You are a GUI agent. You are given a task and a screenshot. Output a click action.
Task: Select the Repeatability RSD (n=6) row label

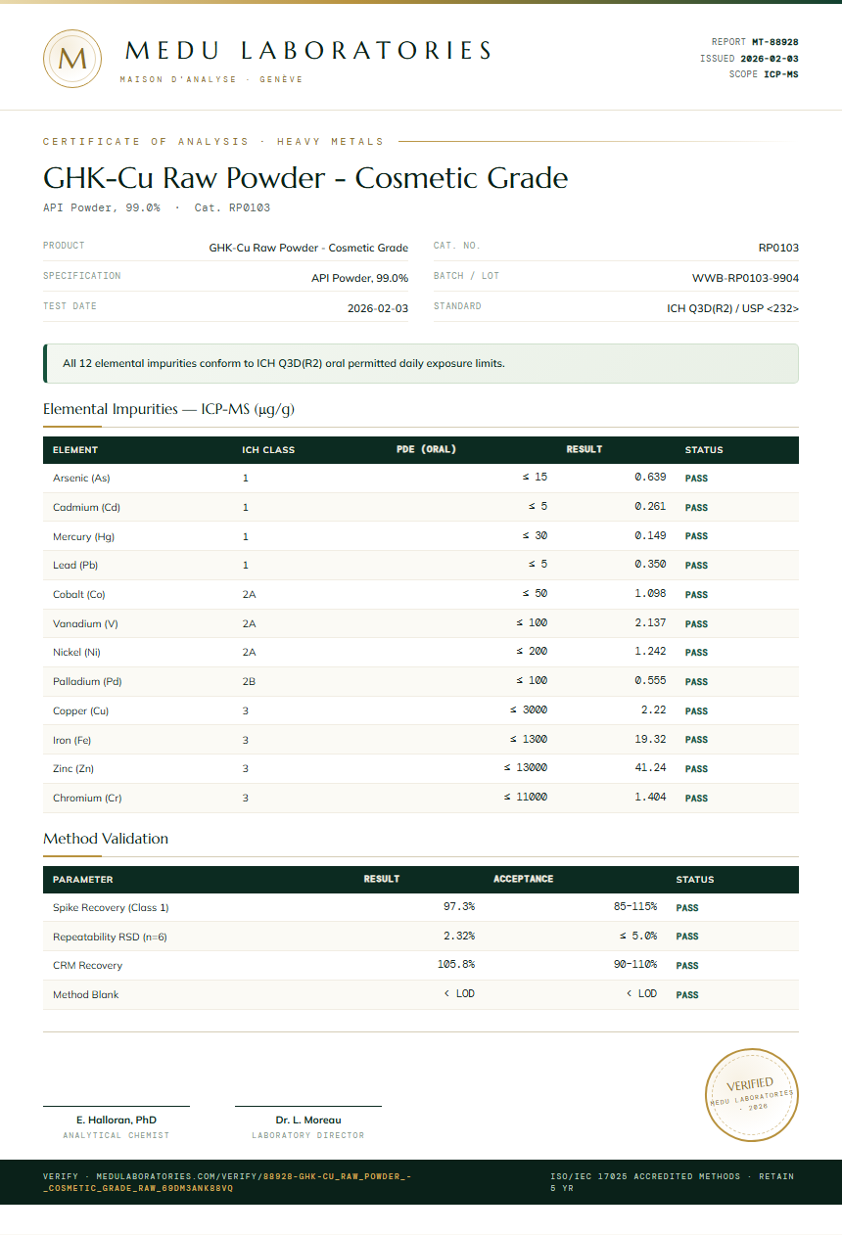pos(110,938)
